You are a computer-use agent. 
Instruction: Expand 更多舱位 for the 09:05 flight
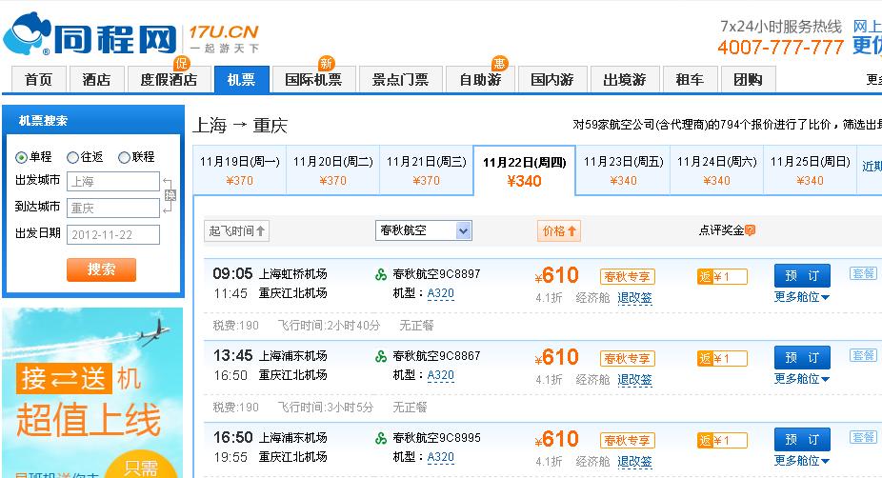point(802,297)
